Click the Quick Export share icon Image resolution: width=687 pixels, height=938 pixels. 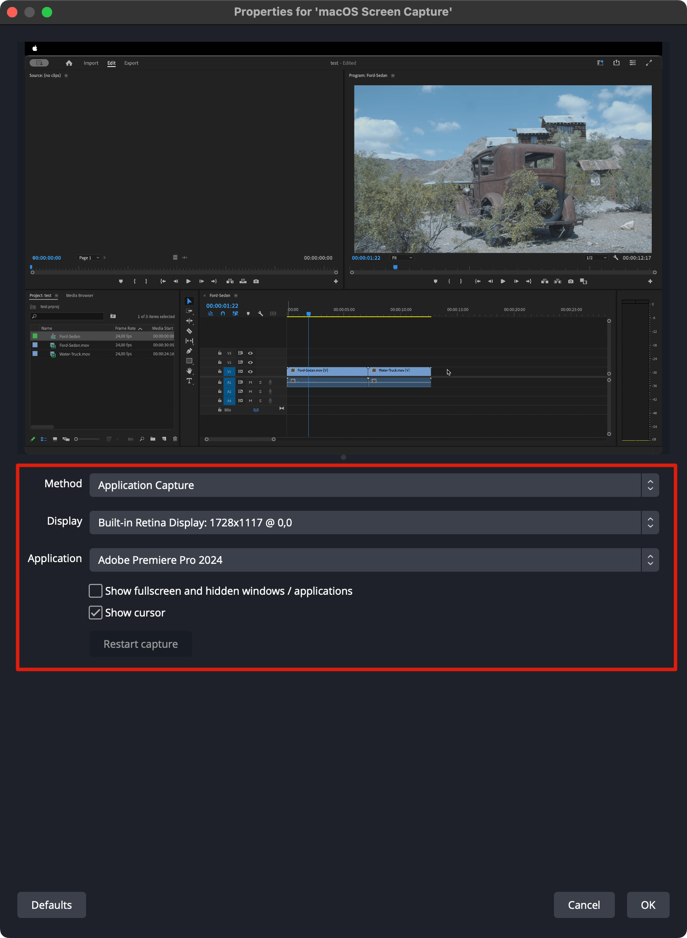pyautogui.click(x=617, y=63)
